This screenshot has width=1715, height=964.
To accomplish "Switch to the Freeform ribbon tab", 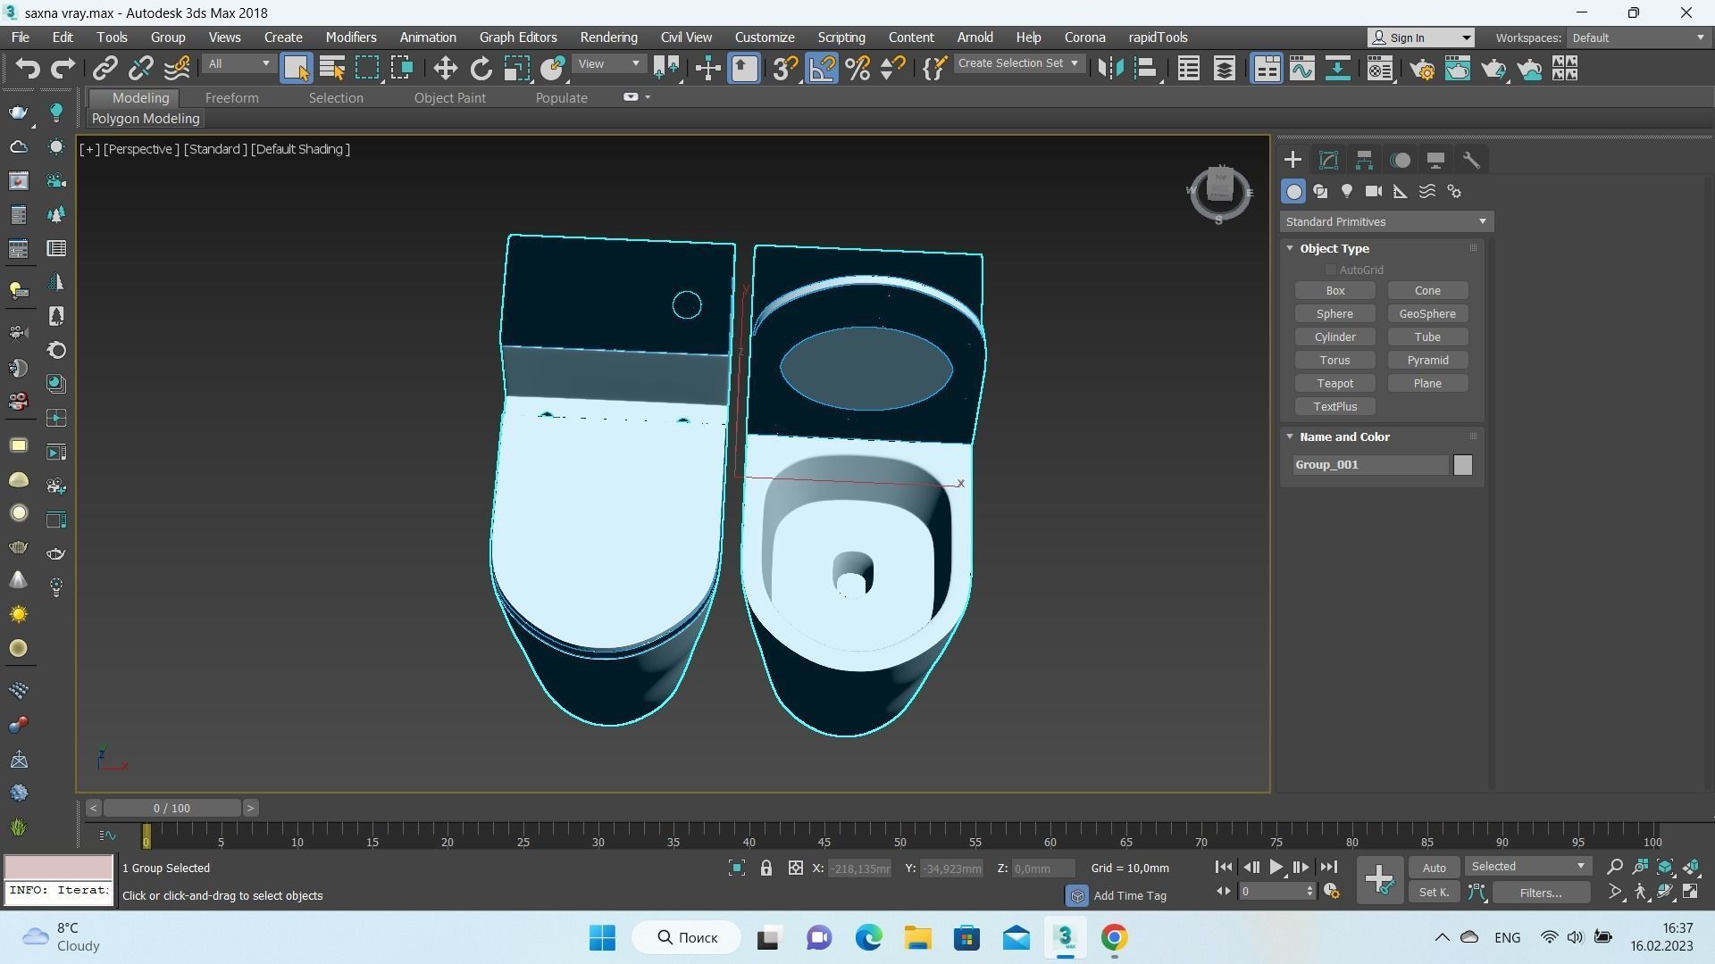I will click(231, 98).
